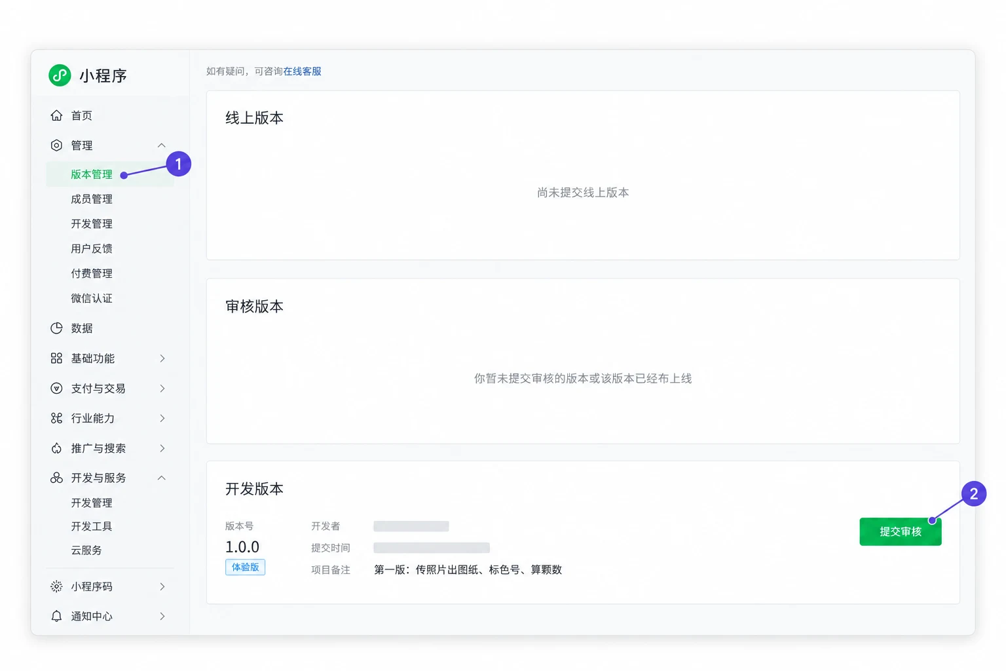The height and width of the screenshot is (671, 1006).
Task: Click the 通知中心 bell icon
Action: click(56, 616)
